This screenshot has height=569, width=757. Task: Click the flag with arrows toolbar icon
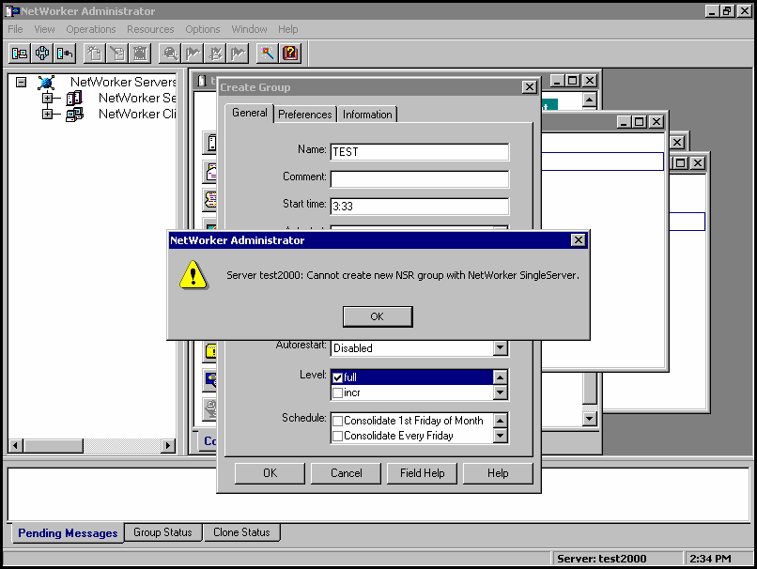click(215, 54)
